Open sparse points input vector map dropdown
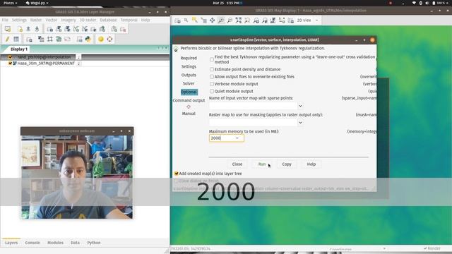Viewport: 452px width, 254px height. coord(300,106)
